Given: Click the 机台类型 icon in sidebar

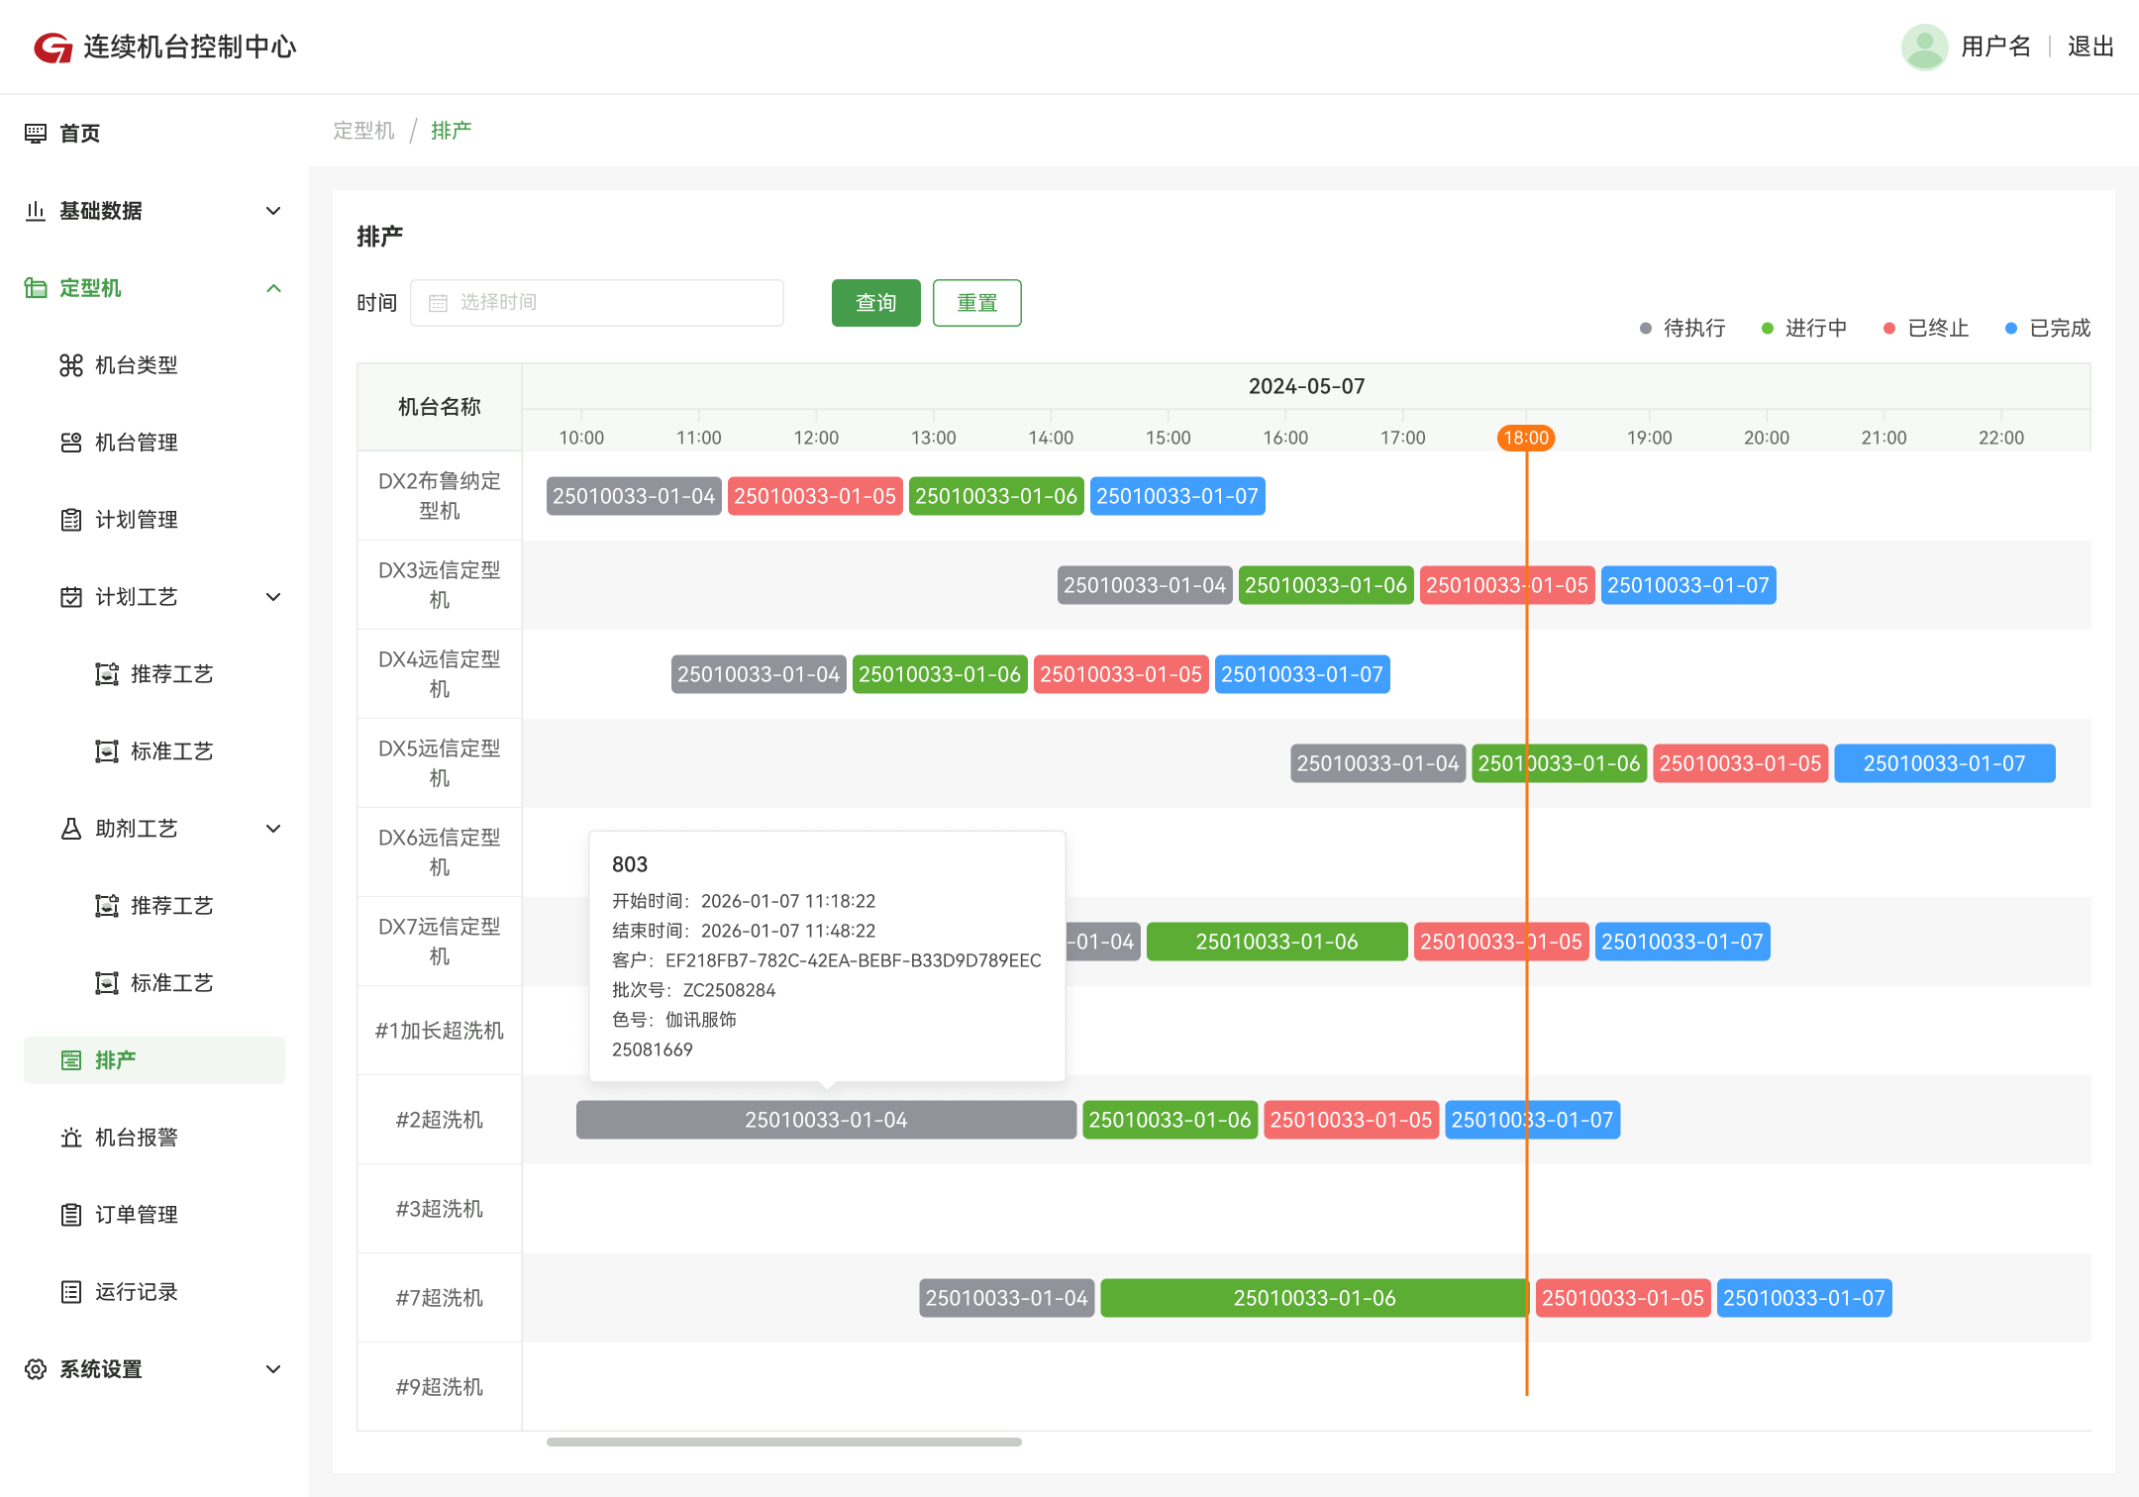Looking at the screenshot, I should click(70, 365).
